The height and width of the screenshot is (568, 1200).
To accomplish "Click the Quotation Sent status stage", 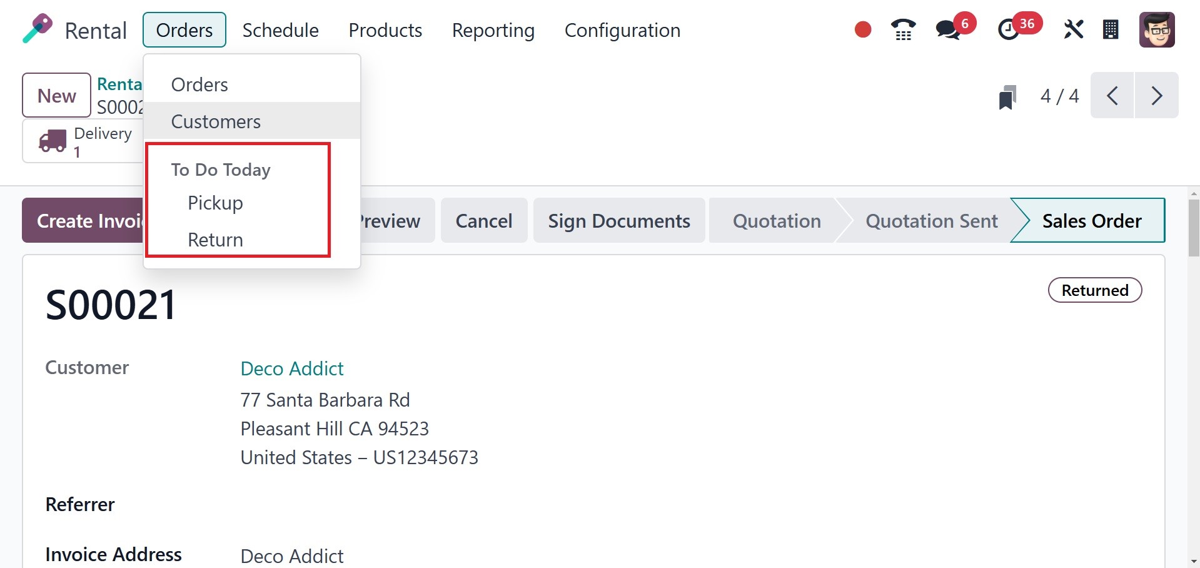I will tap(931, 221).
